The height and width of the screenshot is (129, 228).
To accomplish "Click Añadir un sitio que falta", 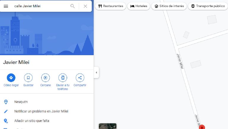I will (x=32, y=121).
